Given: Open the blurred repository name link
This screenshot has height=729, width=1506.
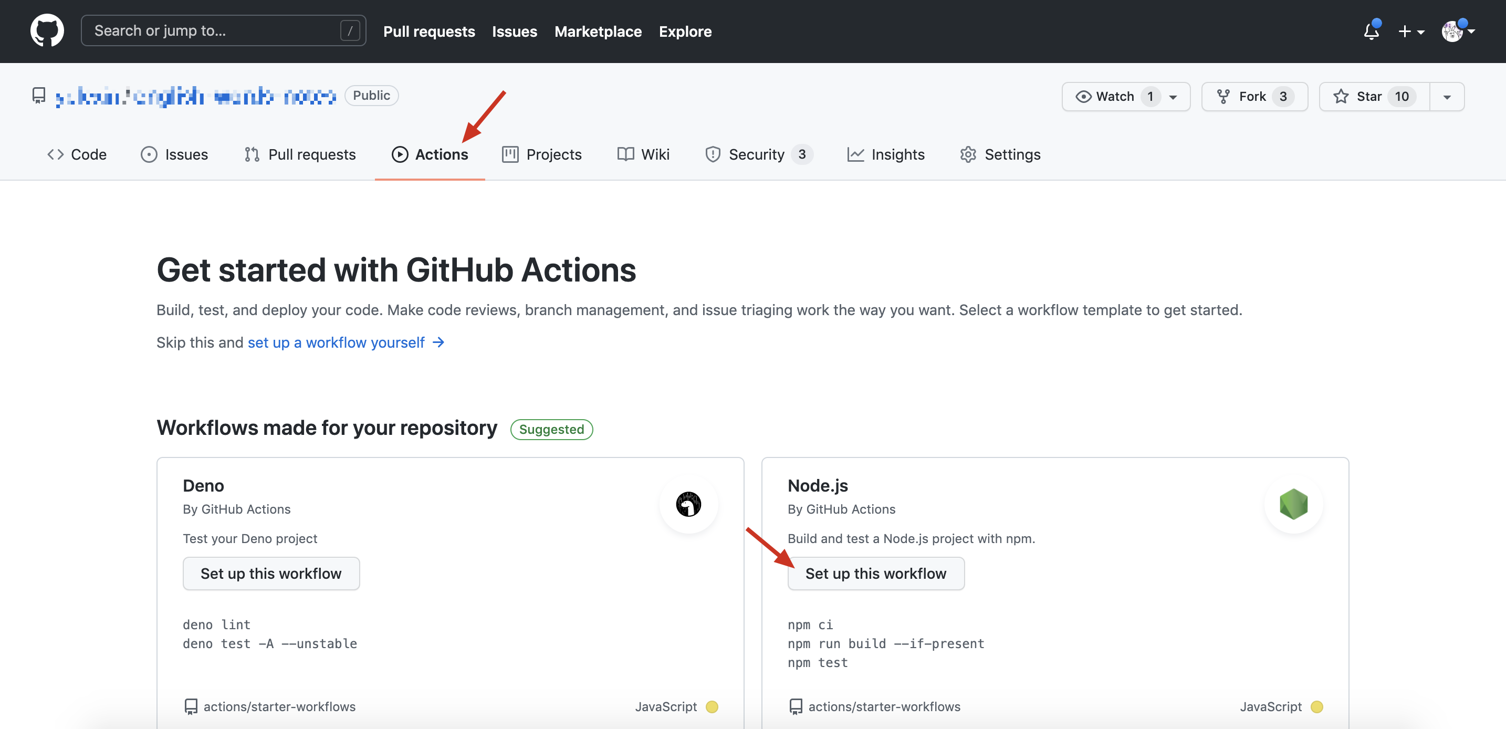Looking at the screenshot, I should pos(195,96).
